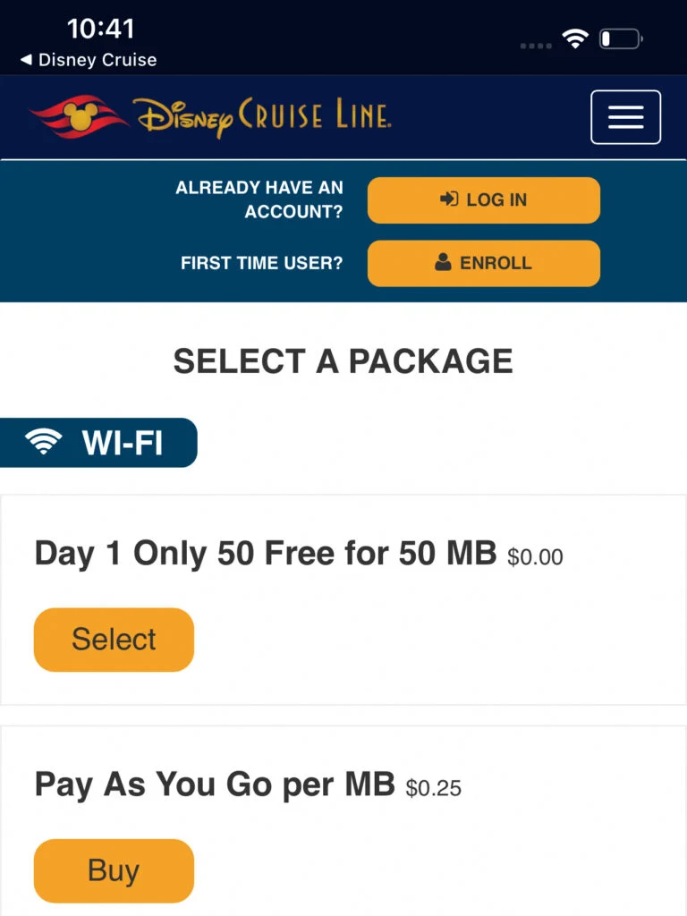Tap the Disney Cruise back label
687x916 pixels.
point(98,60)
